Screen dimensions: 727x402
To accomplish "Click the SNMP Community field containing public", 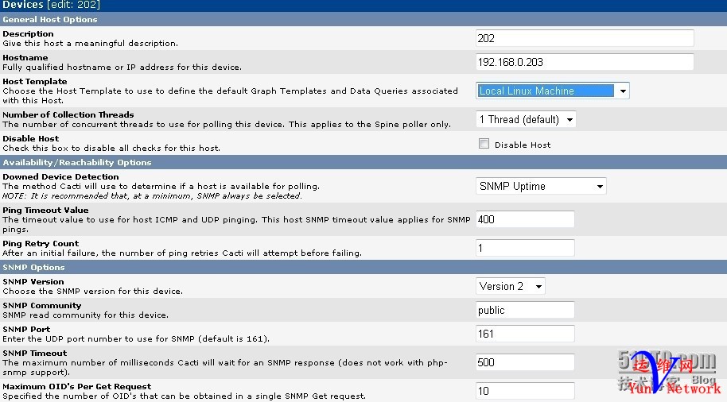I will click(525, 310).
